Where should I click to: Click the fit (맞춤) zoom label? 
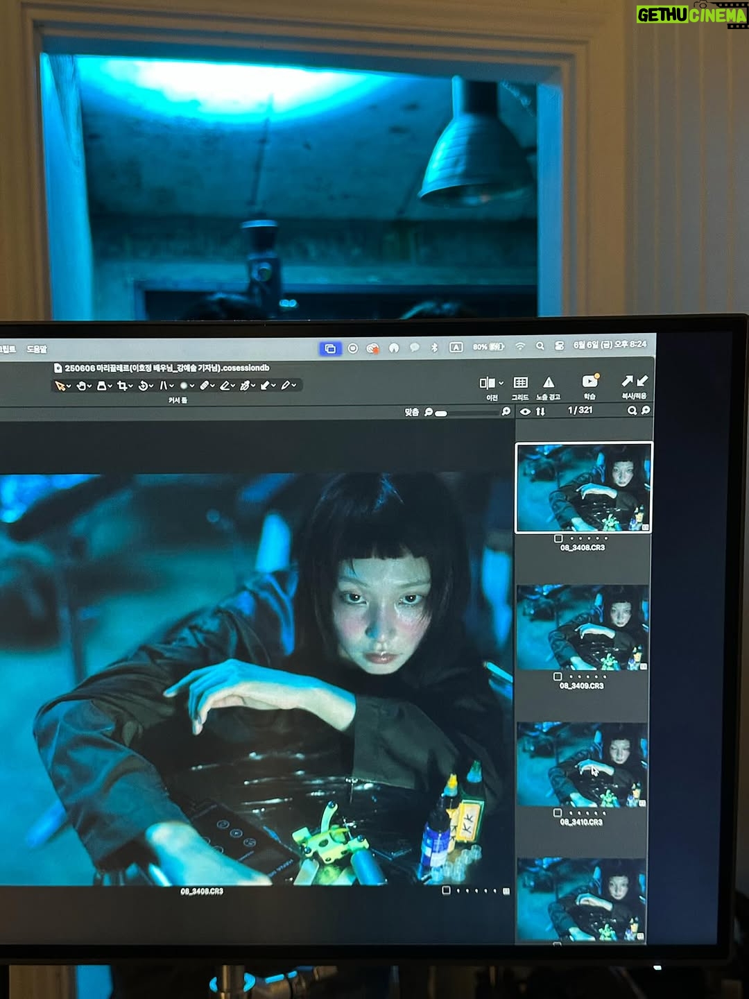(411, 412)
